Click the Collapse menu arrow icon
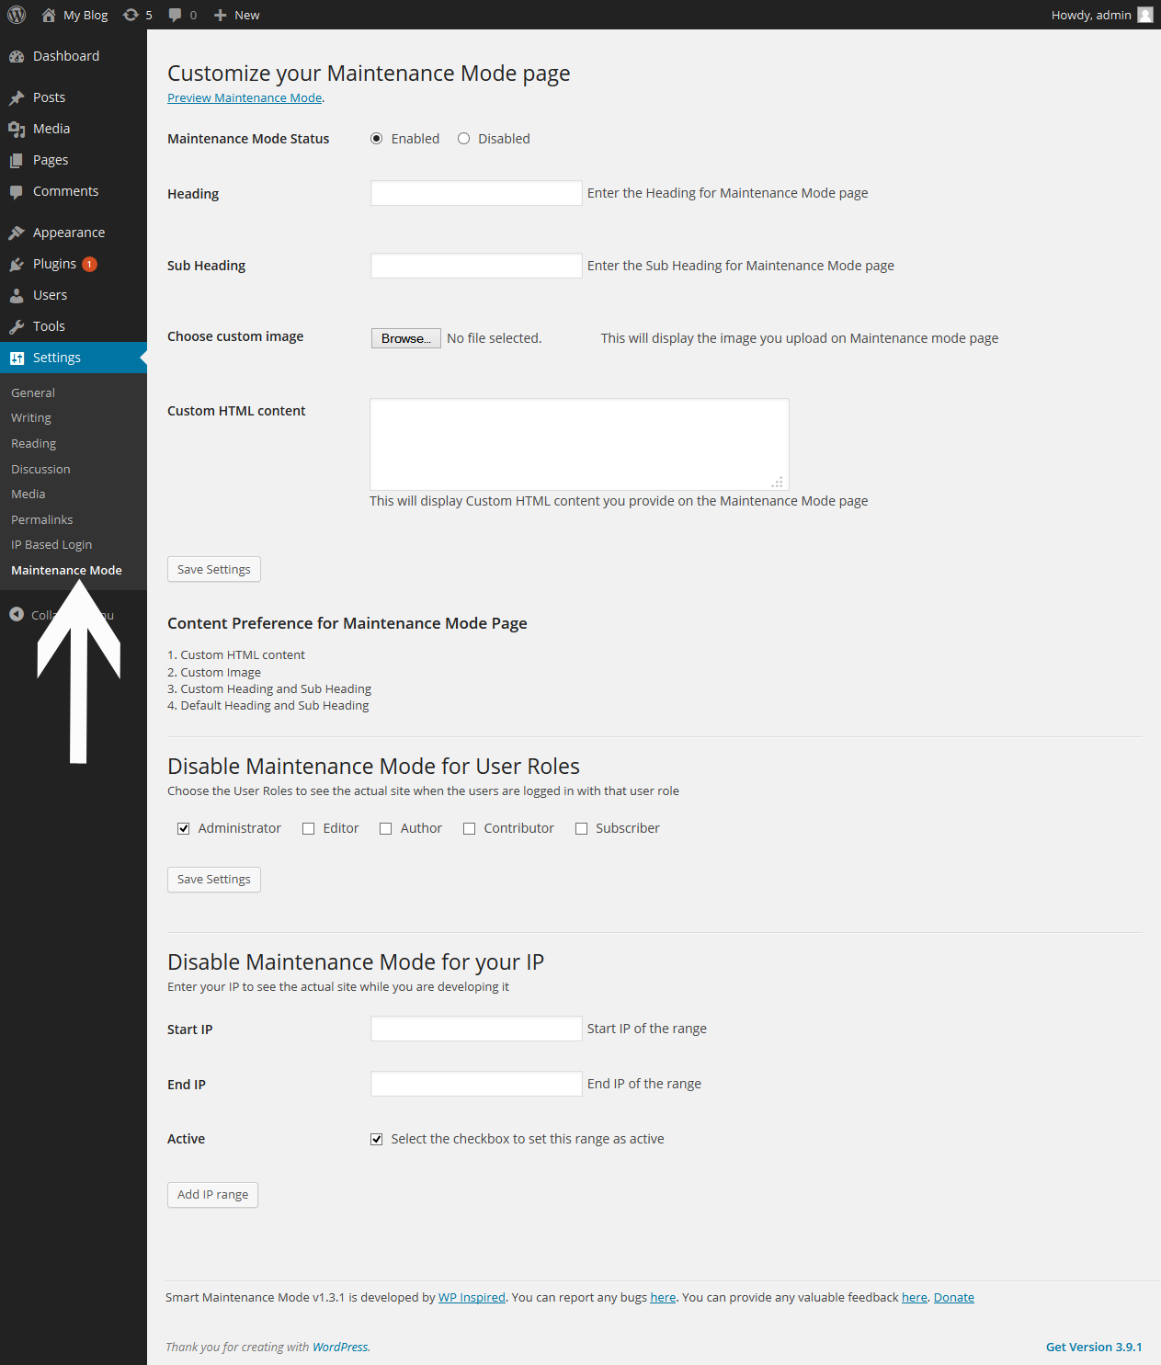 pos(17,614)
